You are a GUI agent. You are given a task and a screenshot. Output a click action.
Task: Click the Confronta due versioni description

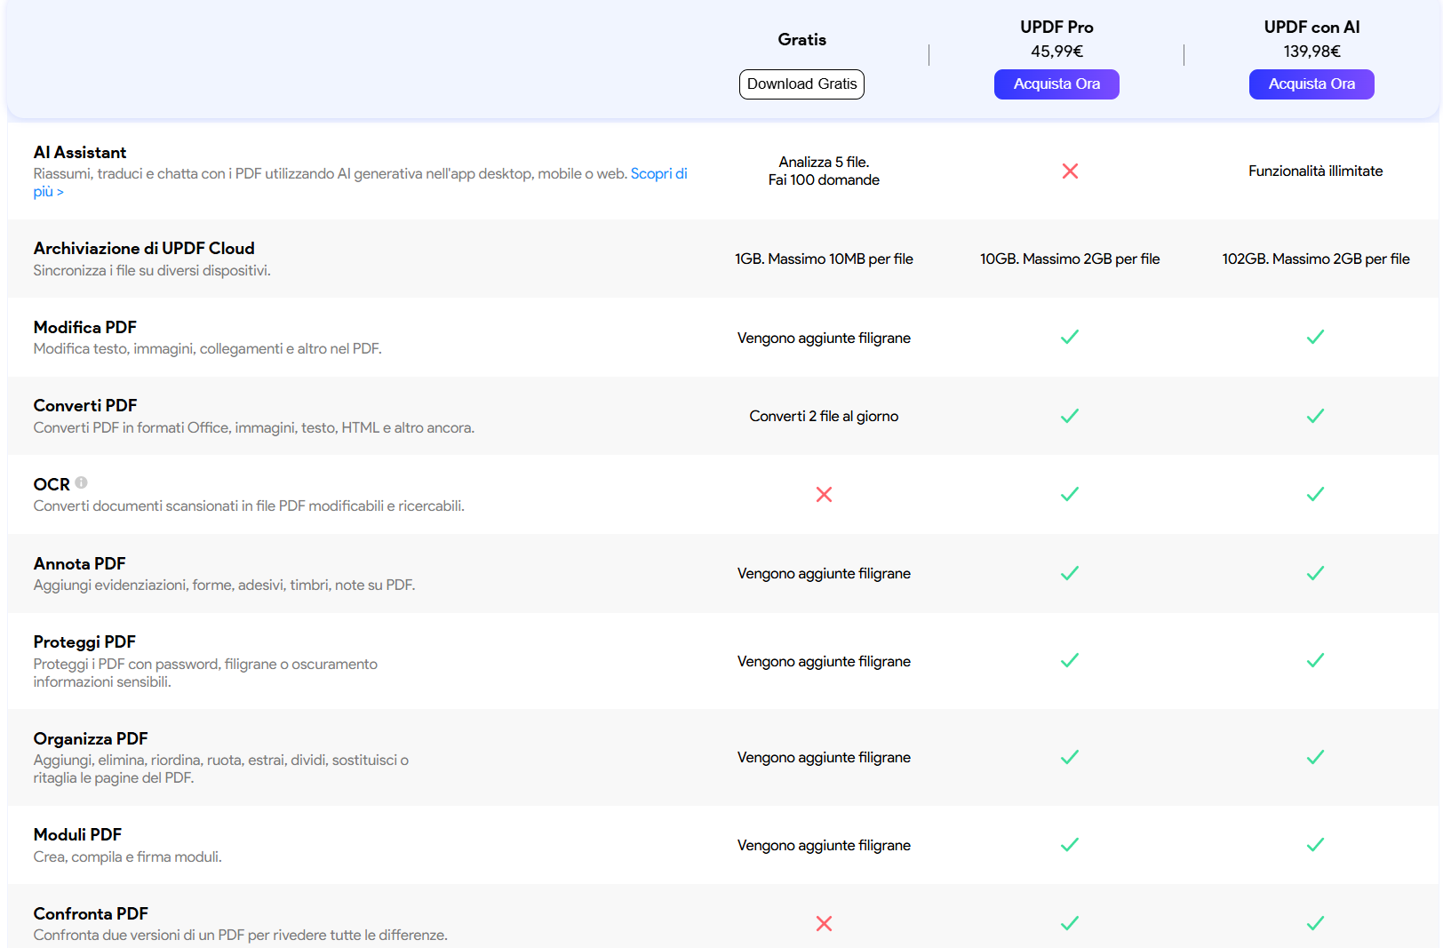pyautogui.click(x=241, y=935)
